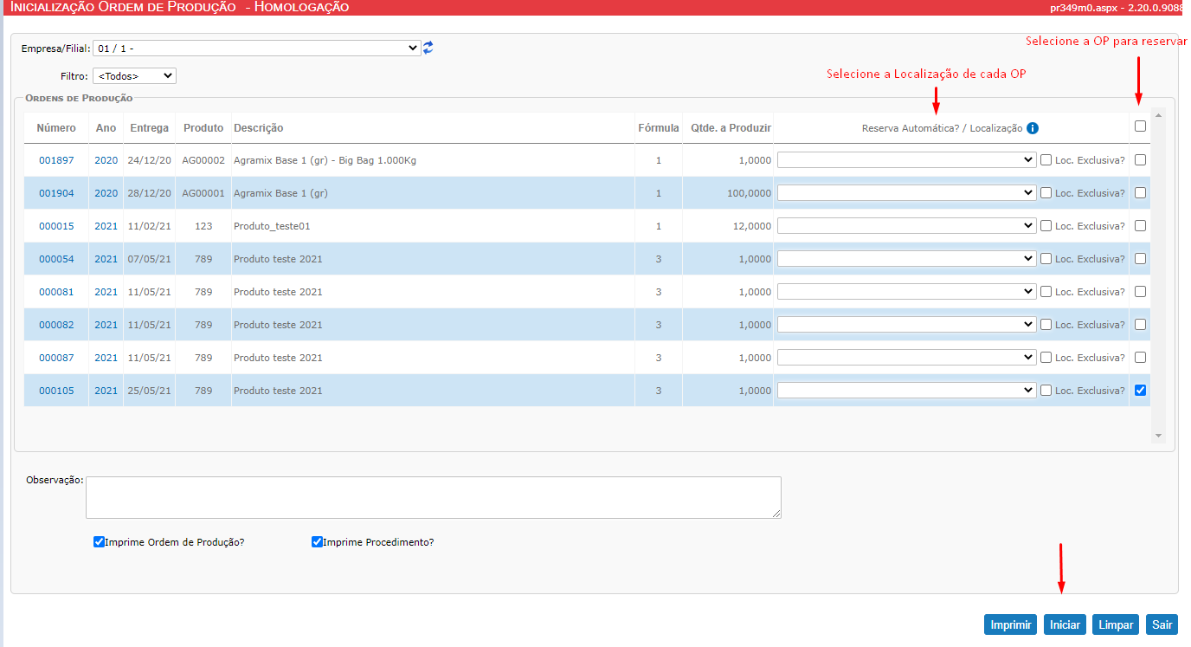Open Localização dropdown for order 000054

click(x=906, y=258)
